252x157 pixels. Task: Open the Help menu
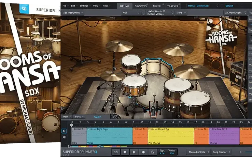pos(107,6)
